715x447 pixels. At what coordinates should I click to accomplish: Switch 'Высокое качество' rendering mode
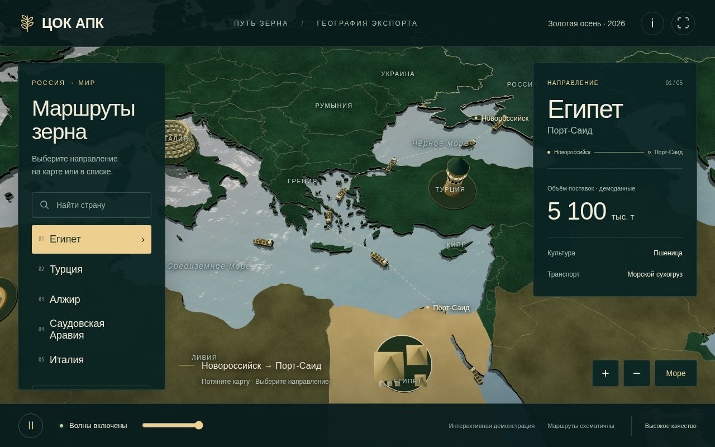pos(670,426)
